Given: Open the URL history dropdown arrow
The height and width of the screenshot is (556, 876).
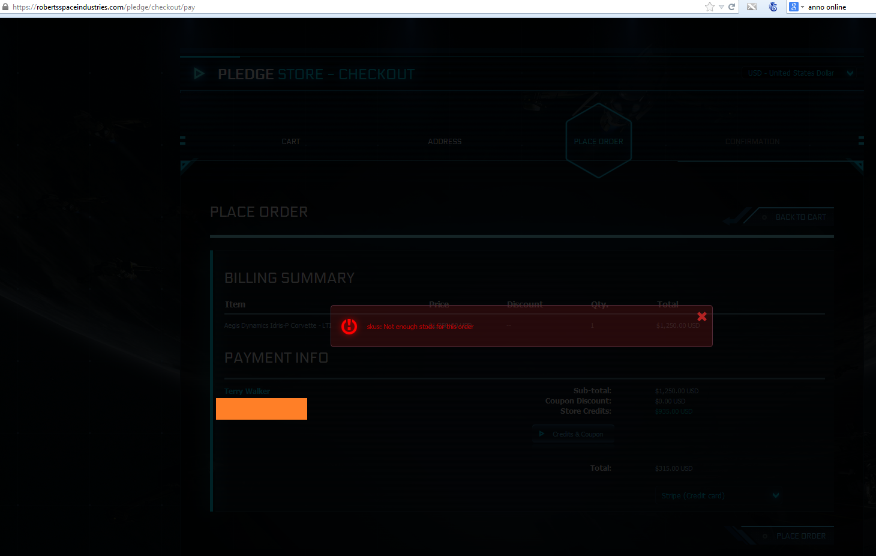Looking at the screenshot, I should click(721, 7).
